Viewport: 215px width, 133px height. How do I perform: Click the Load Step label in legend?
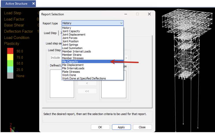coord(13,13)
